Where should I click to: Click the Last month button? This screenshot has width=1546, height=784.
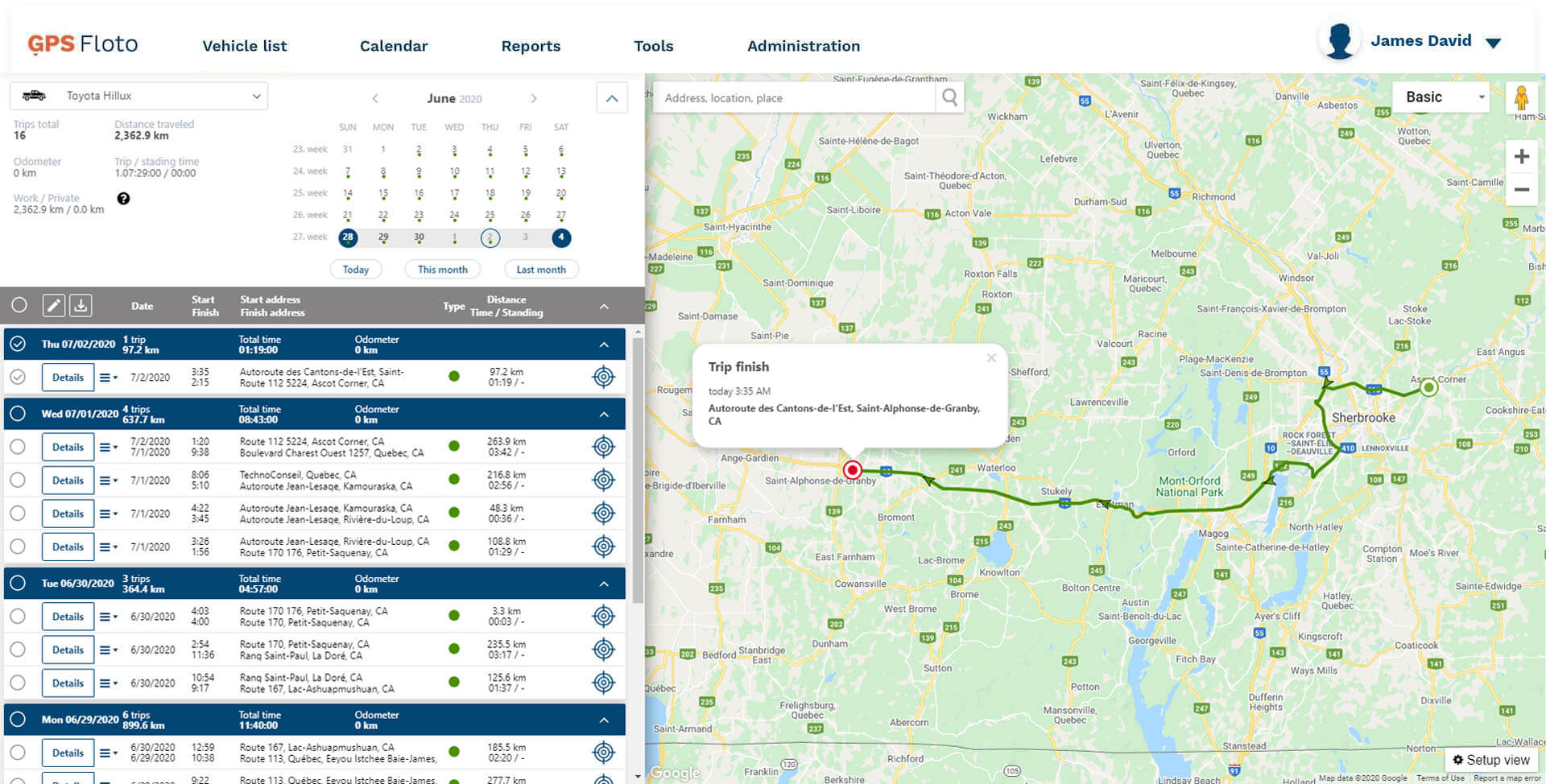(540, 270)
